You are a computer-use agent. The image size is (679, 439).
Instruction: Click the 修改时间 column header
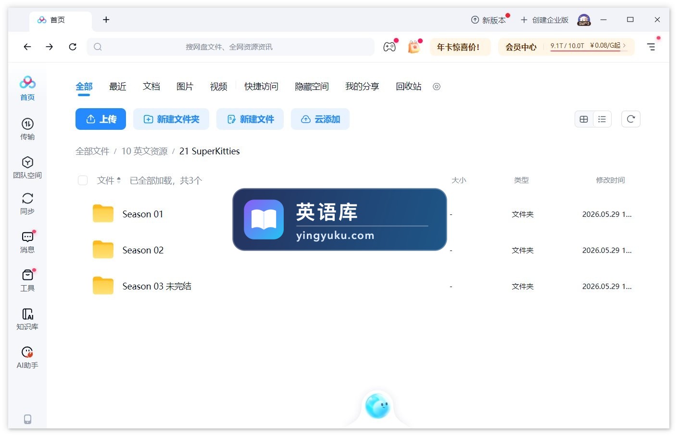610,180
